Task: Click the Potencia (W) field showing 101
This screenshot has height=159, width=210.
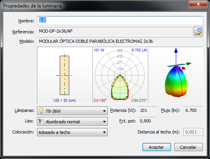Action: point(147,110)
